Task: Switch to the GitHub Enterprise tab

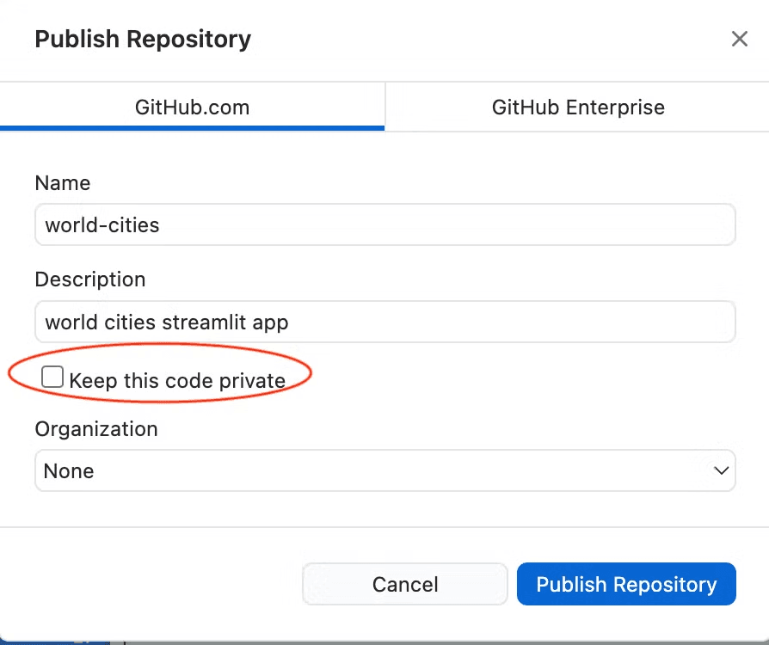Action: (x=578, y=107)
